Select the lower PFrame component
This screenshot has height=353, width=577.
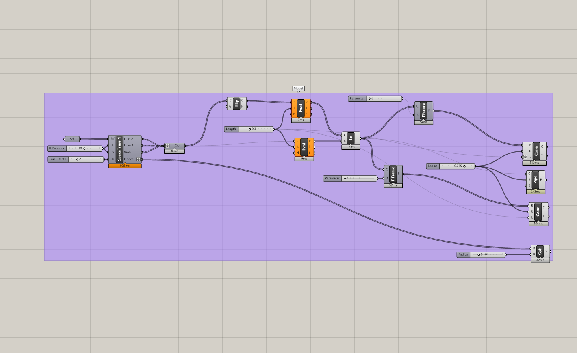(393, 174)
